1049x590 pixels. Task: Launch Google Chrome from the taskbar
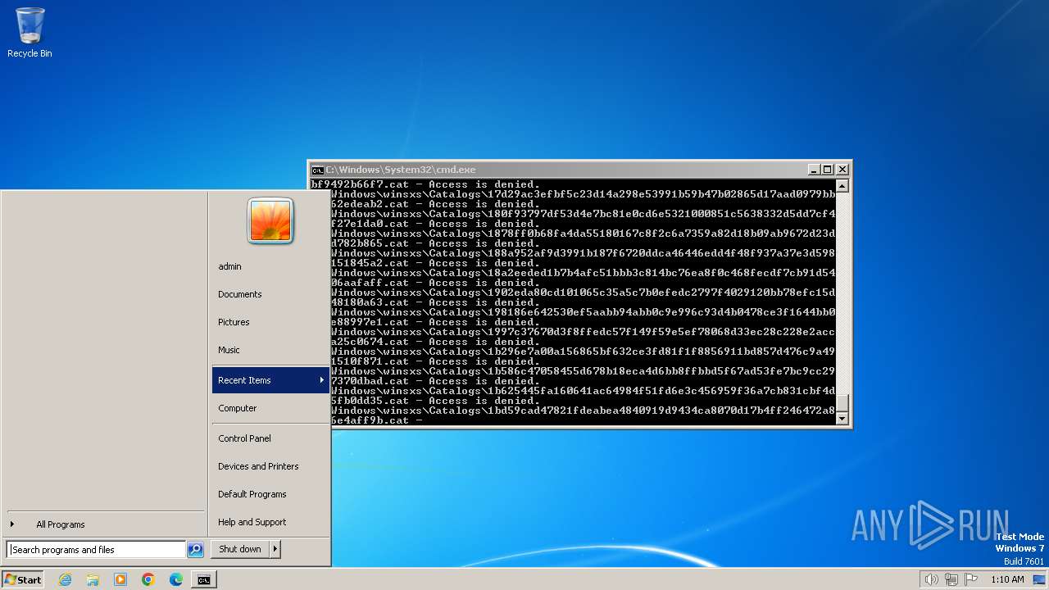148,579
